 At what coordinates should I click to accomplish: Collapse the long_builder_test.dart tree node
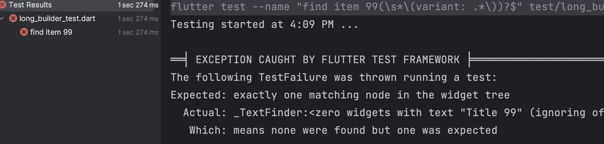[x=2, y=18]
